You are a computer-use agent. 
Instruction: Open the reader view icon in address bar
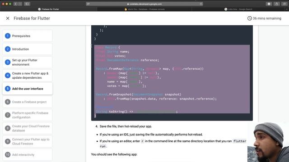coord(89,4)
